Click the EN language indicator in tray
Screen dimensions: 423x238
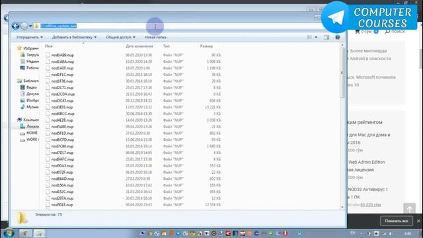click(x=352, y=233)
